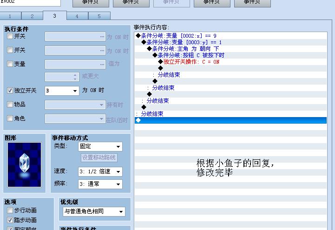Click the crystal event graphic thumbnail
335x230 pixels.
[24, 164]
